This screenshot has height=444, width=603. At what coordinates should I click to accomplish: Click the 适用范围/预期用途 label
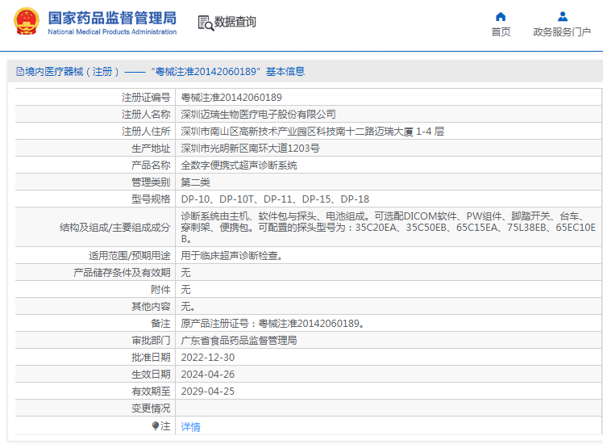coord(130,256)
